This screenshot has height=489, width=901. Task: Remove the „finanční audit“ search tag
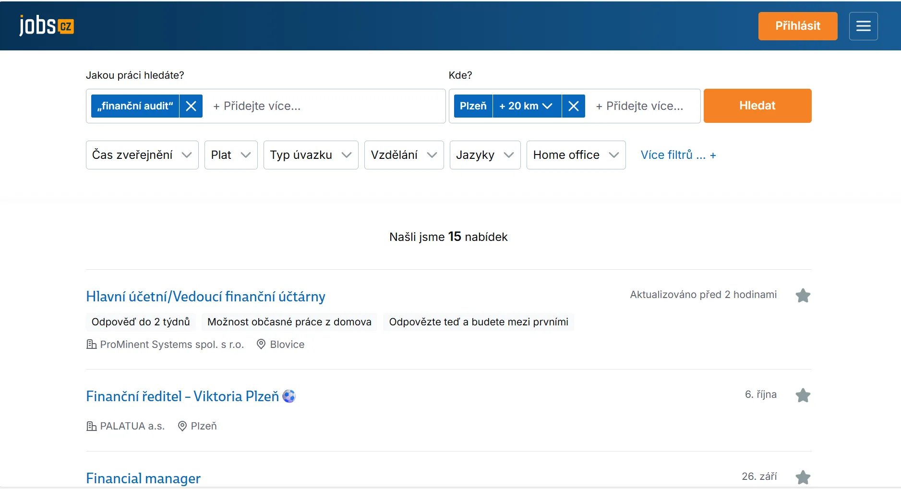click(x=191, y=106)
